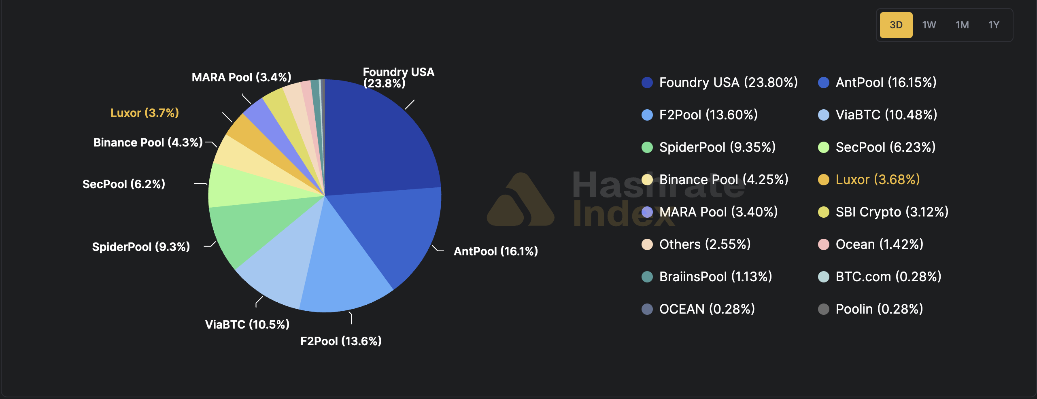Select the 1M time range button
1037x399 pixels.
pos(961,25)
